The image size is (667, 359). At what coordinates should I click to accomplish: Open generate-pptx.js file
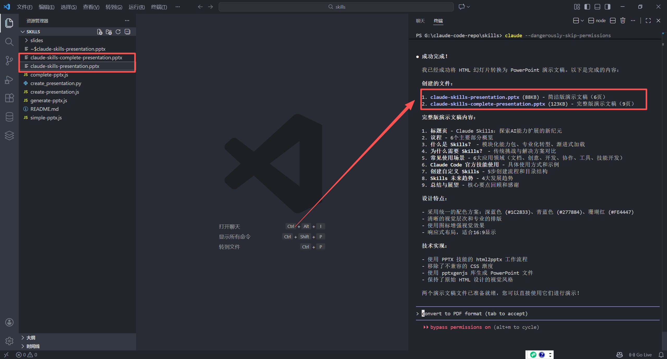coord(48,100)
